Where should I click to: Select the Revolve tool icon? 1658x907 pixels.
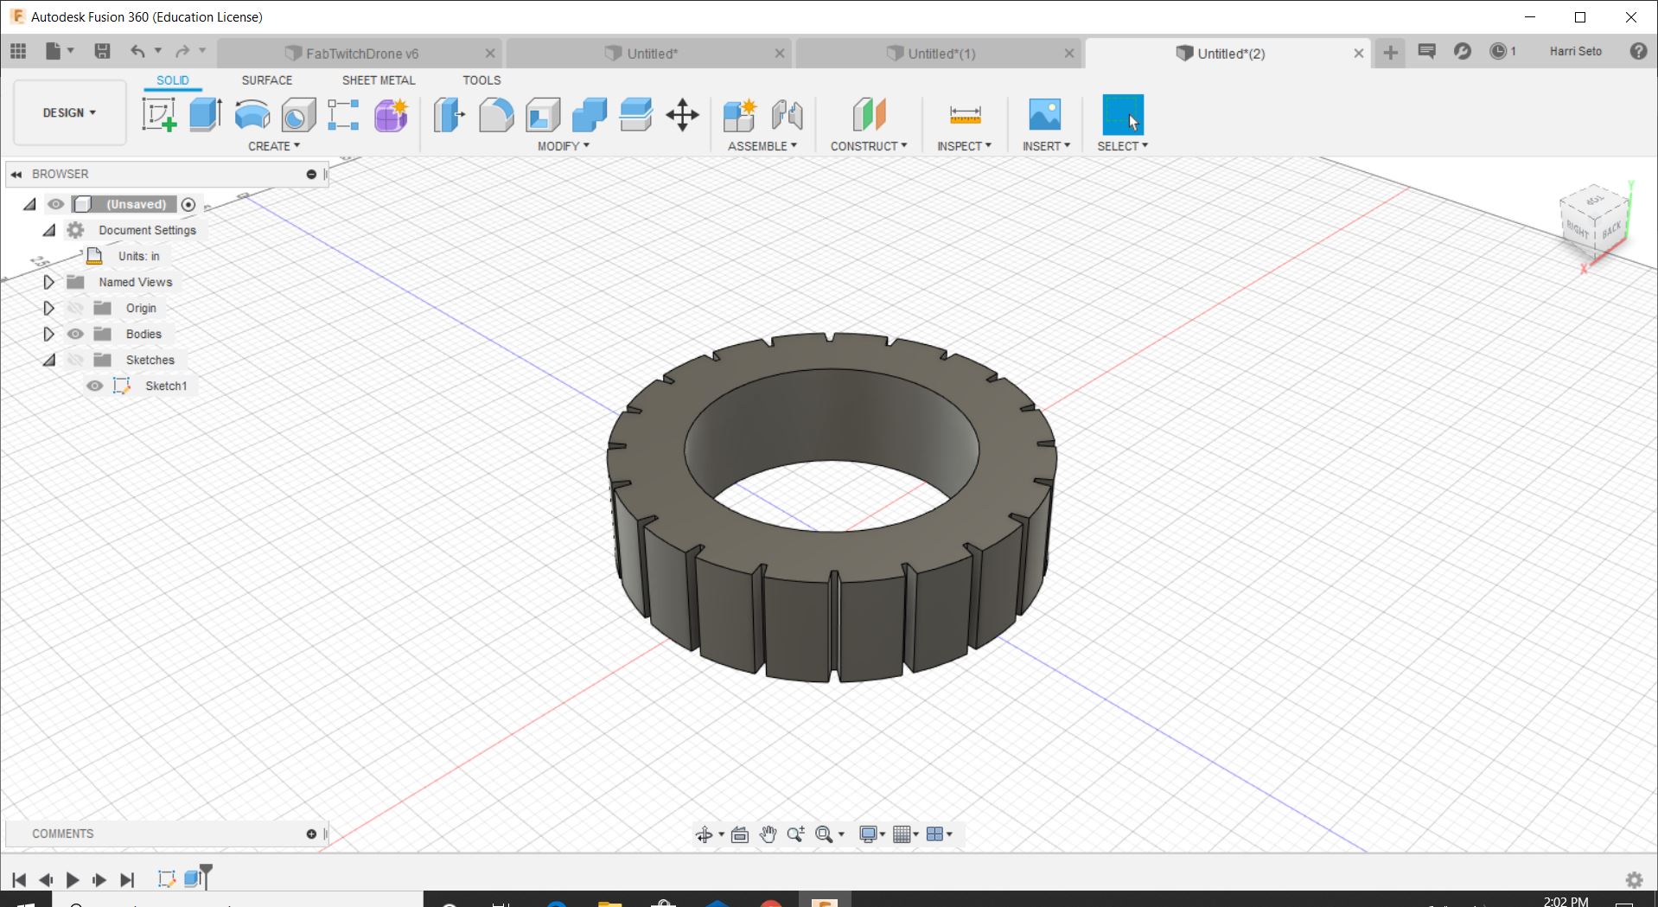click(252, 114)
